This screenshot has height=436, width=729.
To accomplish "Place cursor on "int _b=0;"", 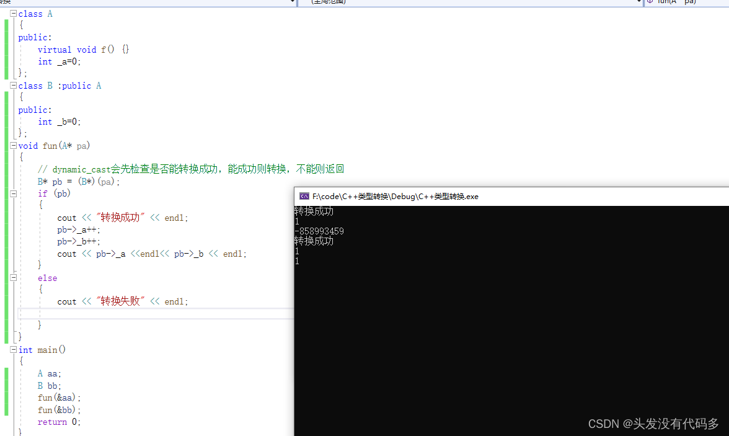I will 59,122.
